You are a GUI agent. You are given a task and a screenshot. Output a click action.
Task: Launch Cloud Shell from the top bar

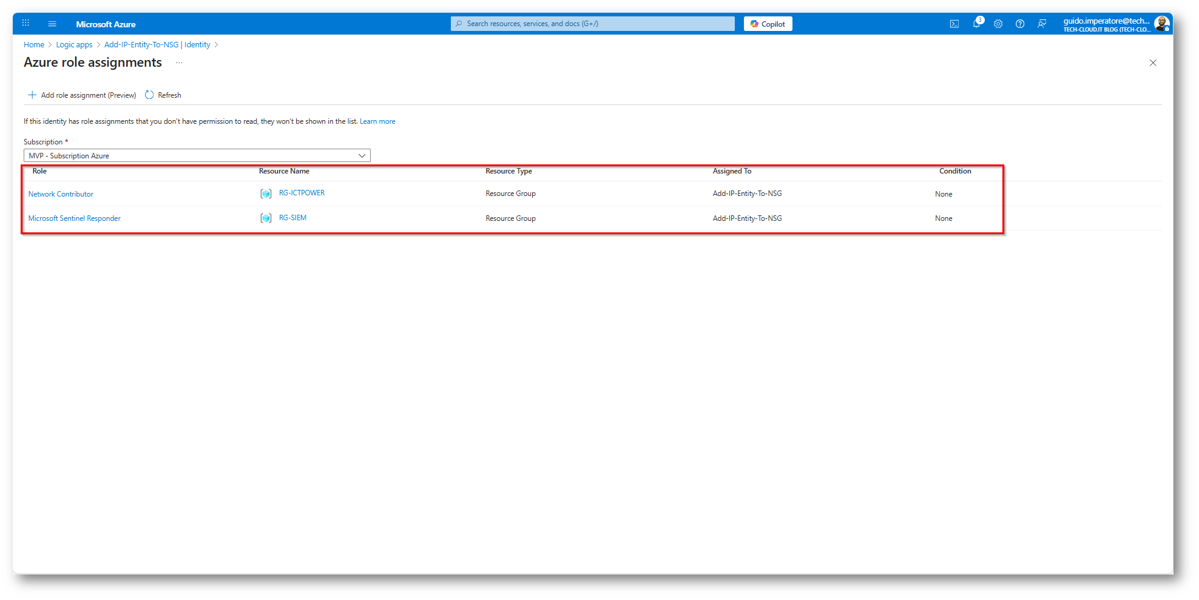pyautogui.click(x=954, y=24)
